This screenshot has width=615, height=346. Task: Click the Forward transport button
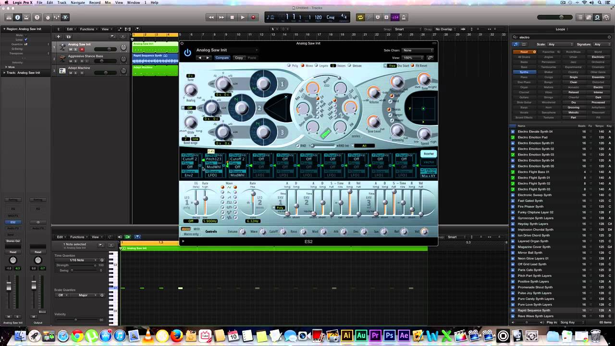point(221,17)
